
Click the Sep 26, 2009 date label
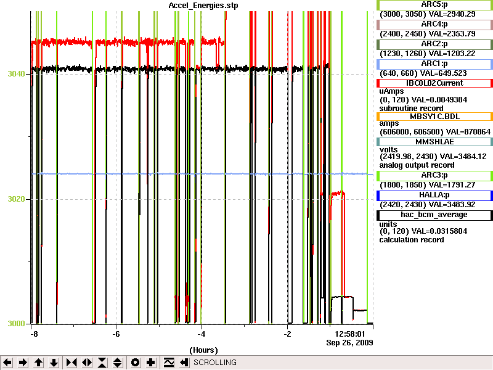click(x=349, y=342)
